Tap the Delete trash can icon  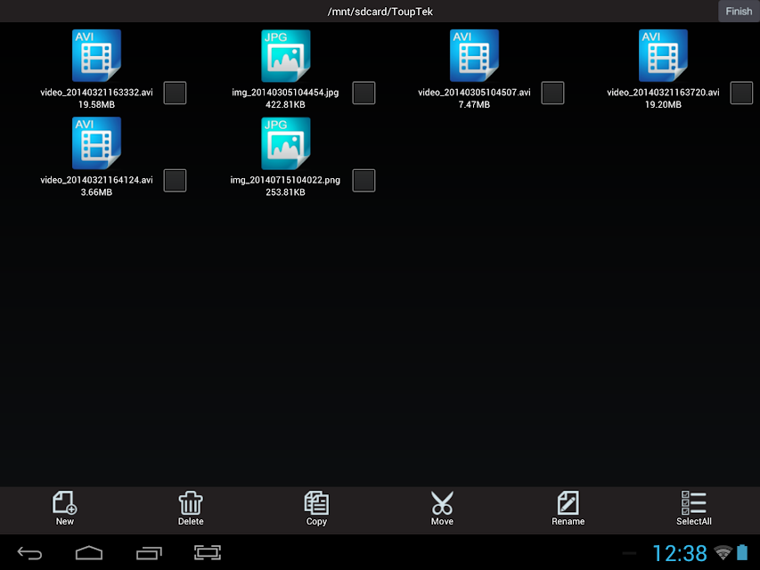[191, 502]
